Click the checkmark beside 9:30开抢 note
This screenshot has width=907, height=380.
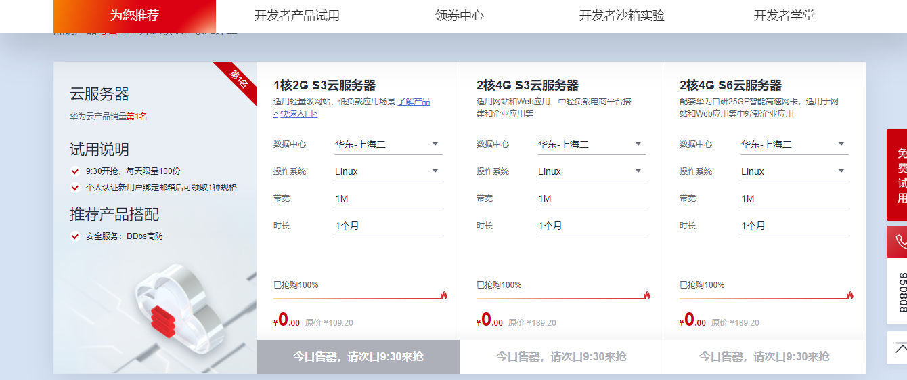point(75,171)
